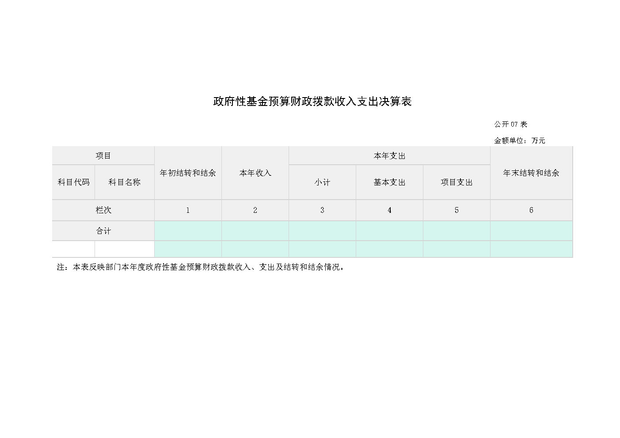Click the 合计 row label cell

click(103, 231)
